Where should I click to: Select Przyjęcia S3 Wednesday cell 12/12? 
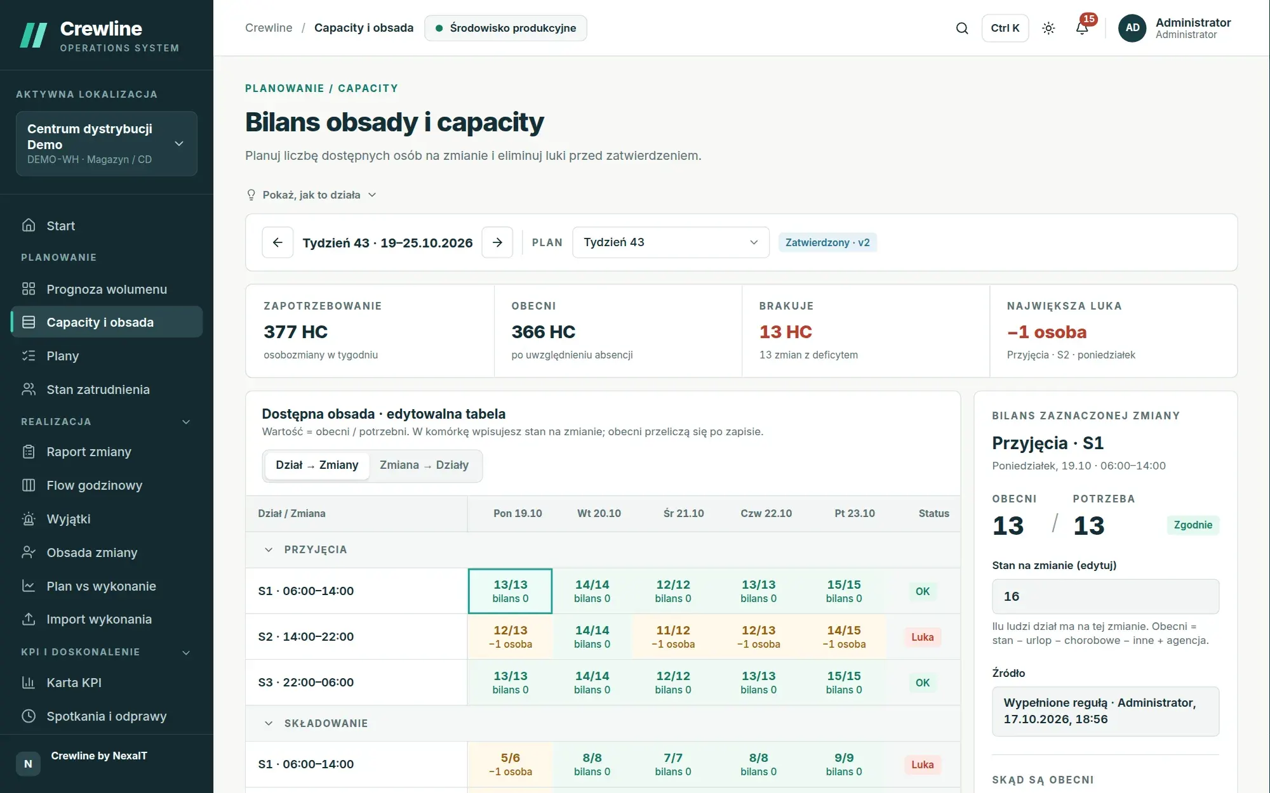[x=673, y=682]
